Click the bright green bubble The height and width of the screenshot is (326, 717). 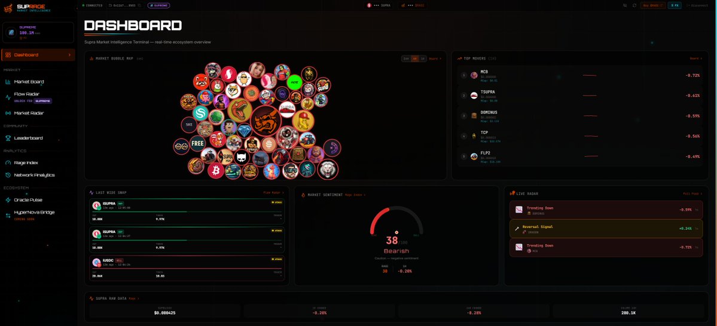click(x=295, y=82)
